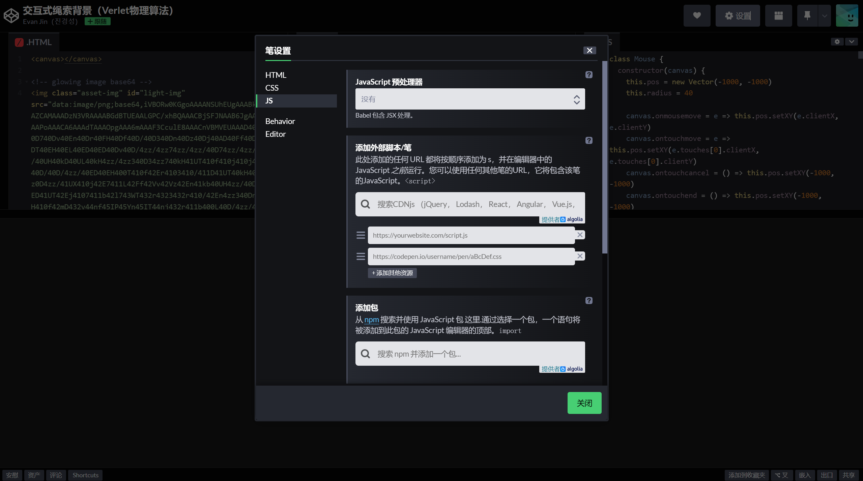Click 添加其他资源 add resource button

[392, 273]
